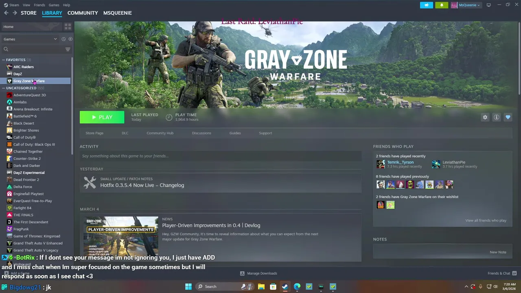
Task: Create a New Note
Action: tap(498, 252)
